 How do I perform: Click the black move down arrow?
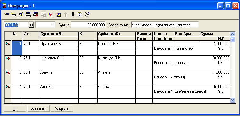(x=73, y=15)
